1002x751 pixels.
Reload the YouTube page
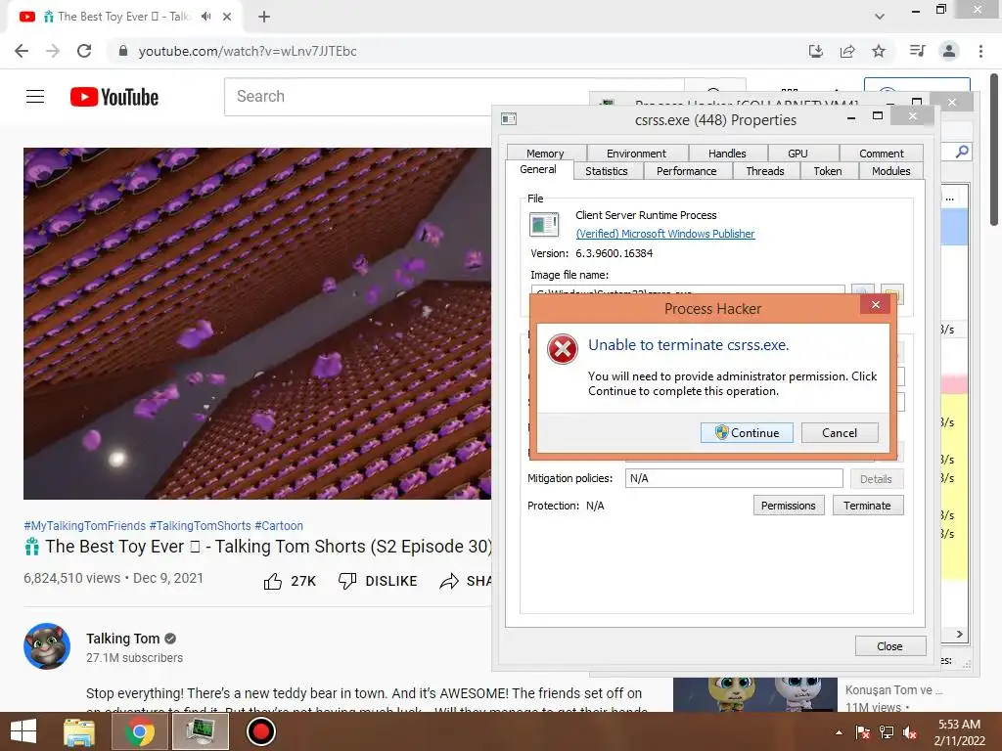pyautogui.click(x=84, y=51)
